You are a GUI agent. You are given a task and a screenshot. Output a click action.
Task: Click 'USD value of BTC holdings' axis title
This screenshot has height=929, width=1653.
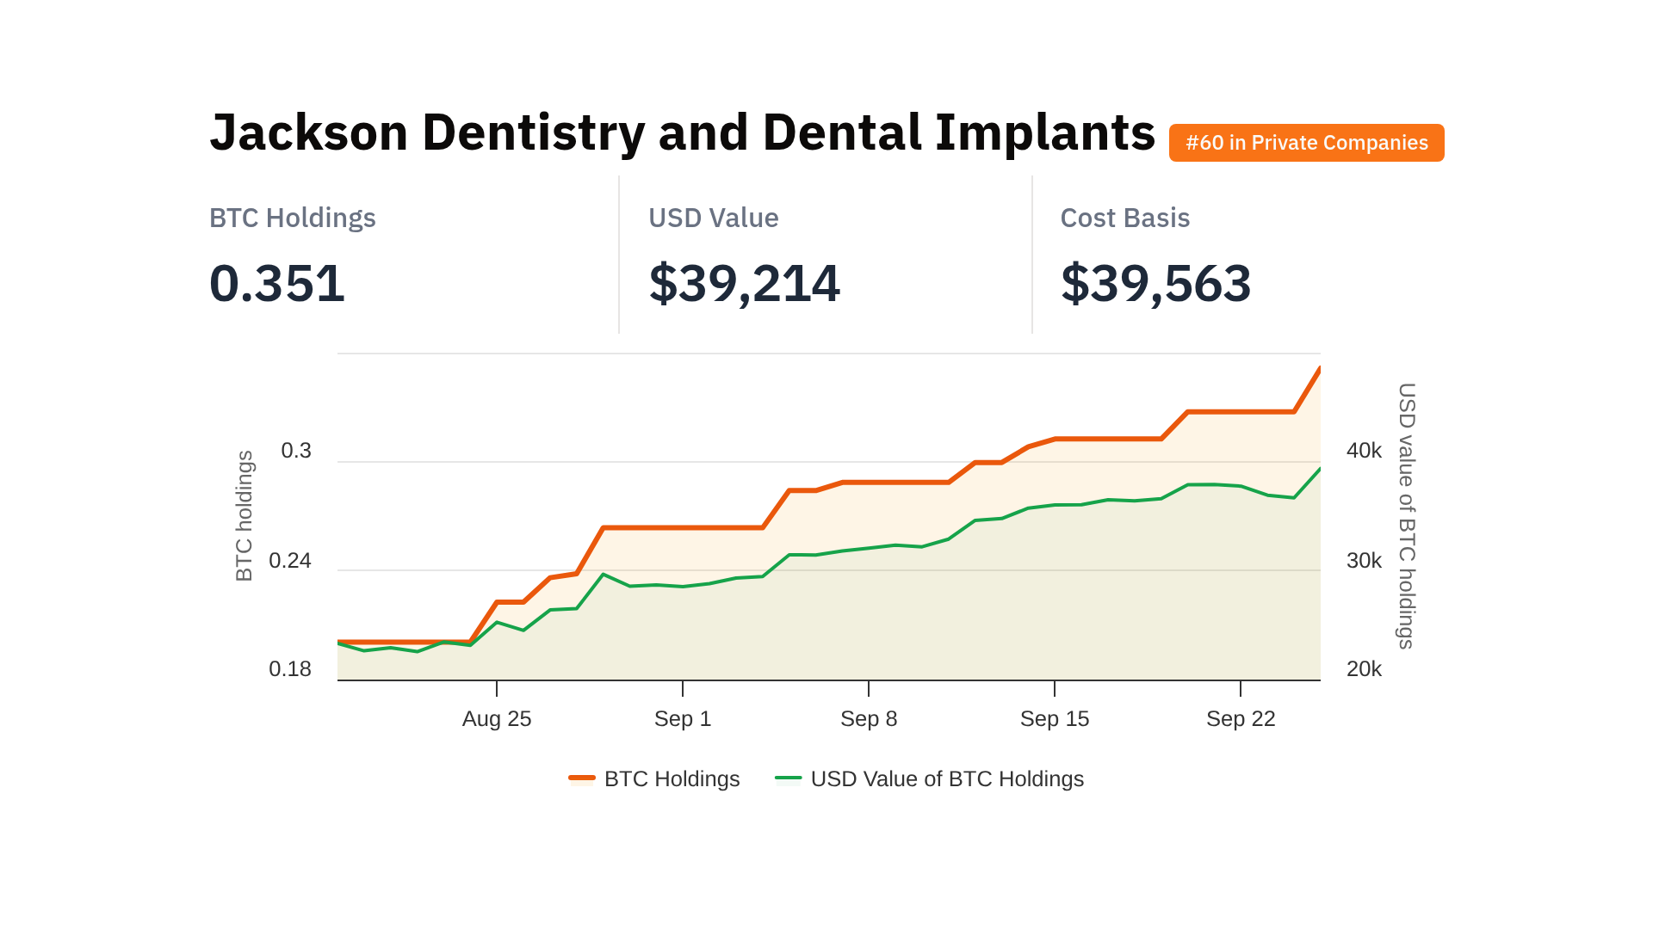pos(1406,516)
